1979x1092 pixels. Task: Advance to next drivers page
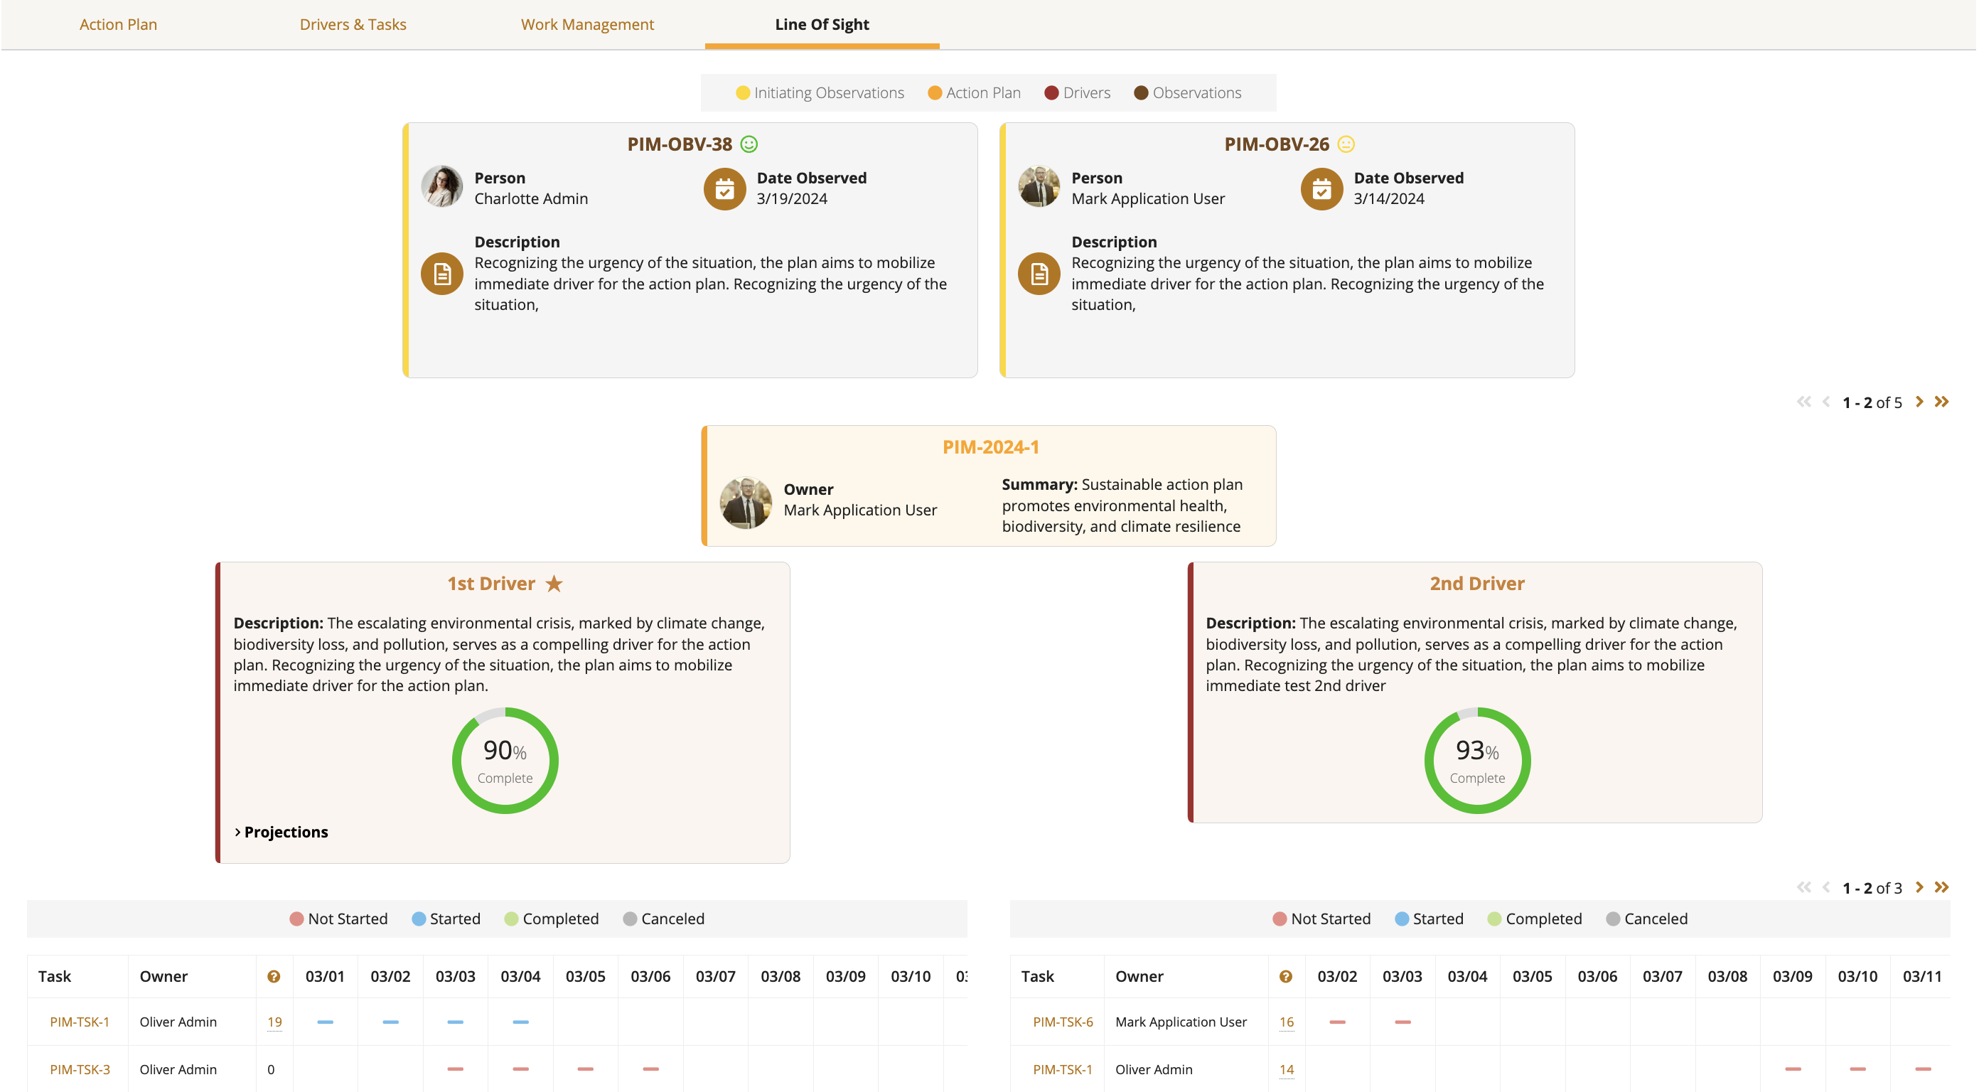(x=1919, y=887)
